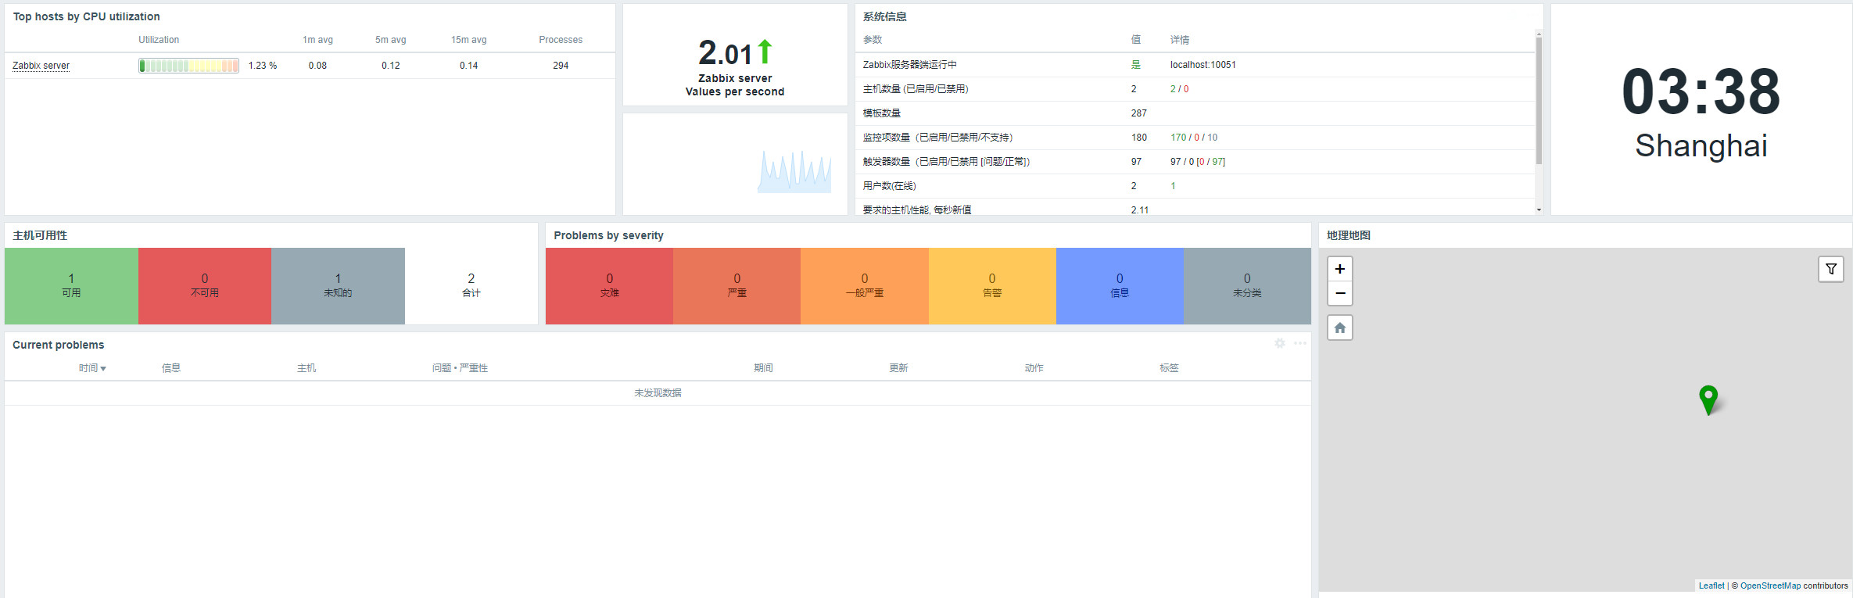Click the Utilization column header
This screenshot has height=598, width=1853.
click(x=159, y=40)
